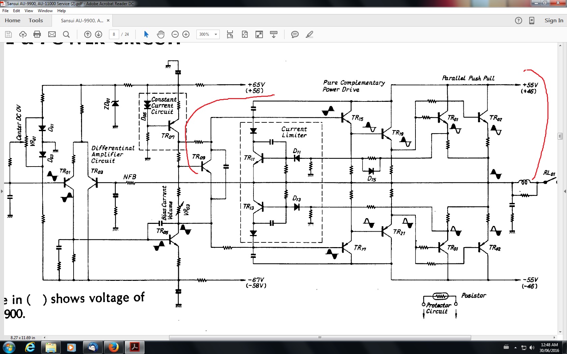This screenshot has height=354, width=567.
Task: Close the Sansui AU-9900 document tab
Action: tap(108, 21)
